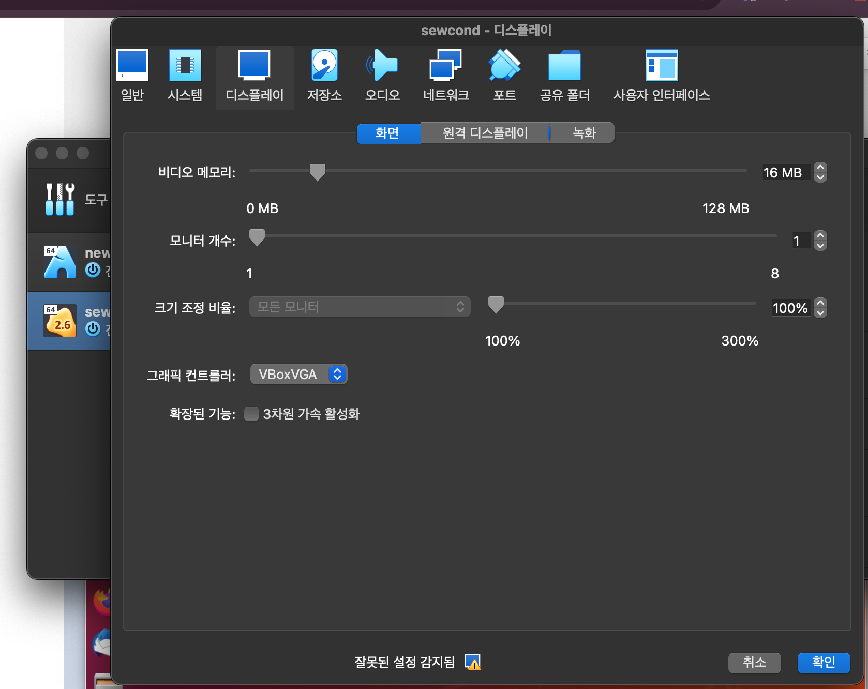Switch to the 원격 디스플레이 tab

[x=485, y=133]
